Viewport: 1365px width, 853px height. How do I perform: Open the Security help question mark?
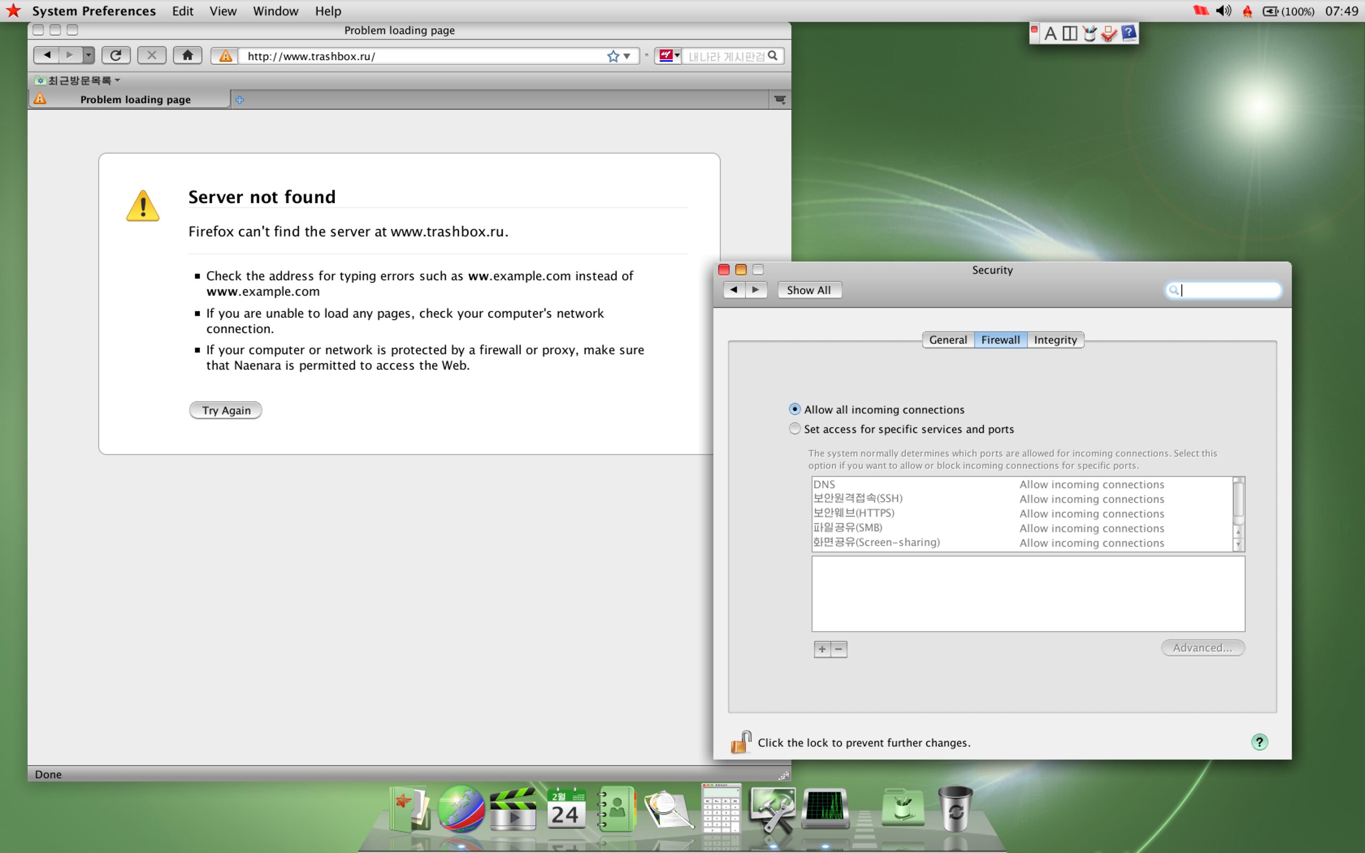1259,742
